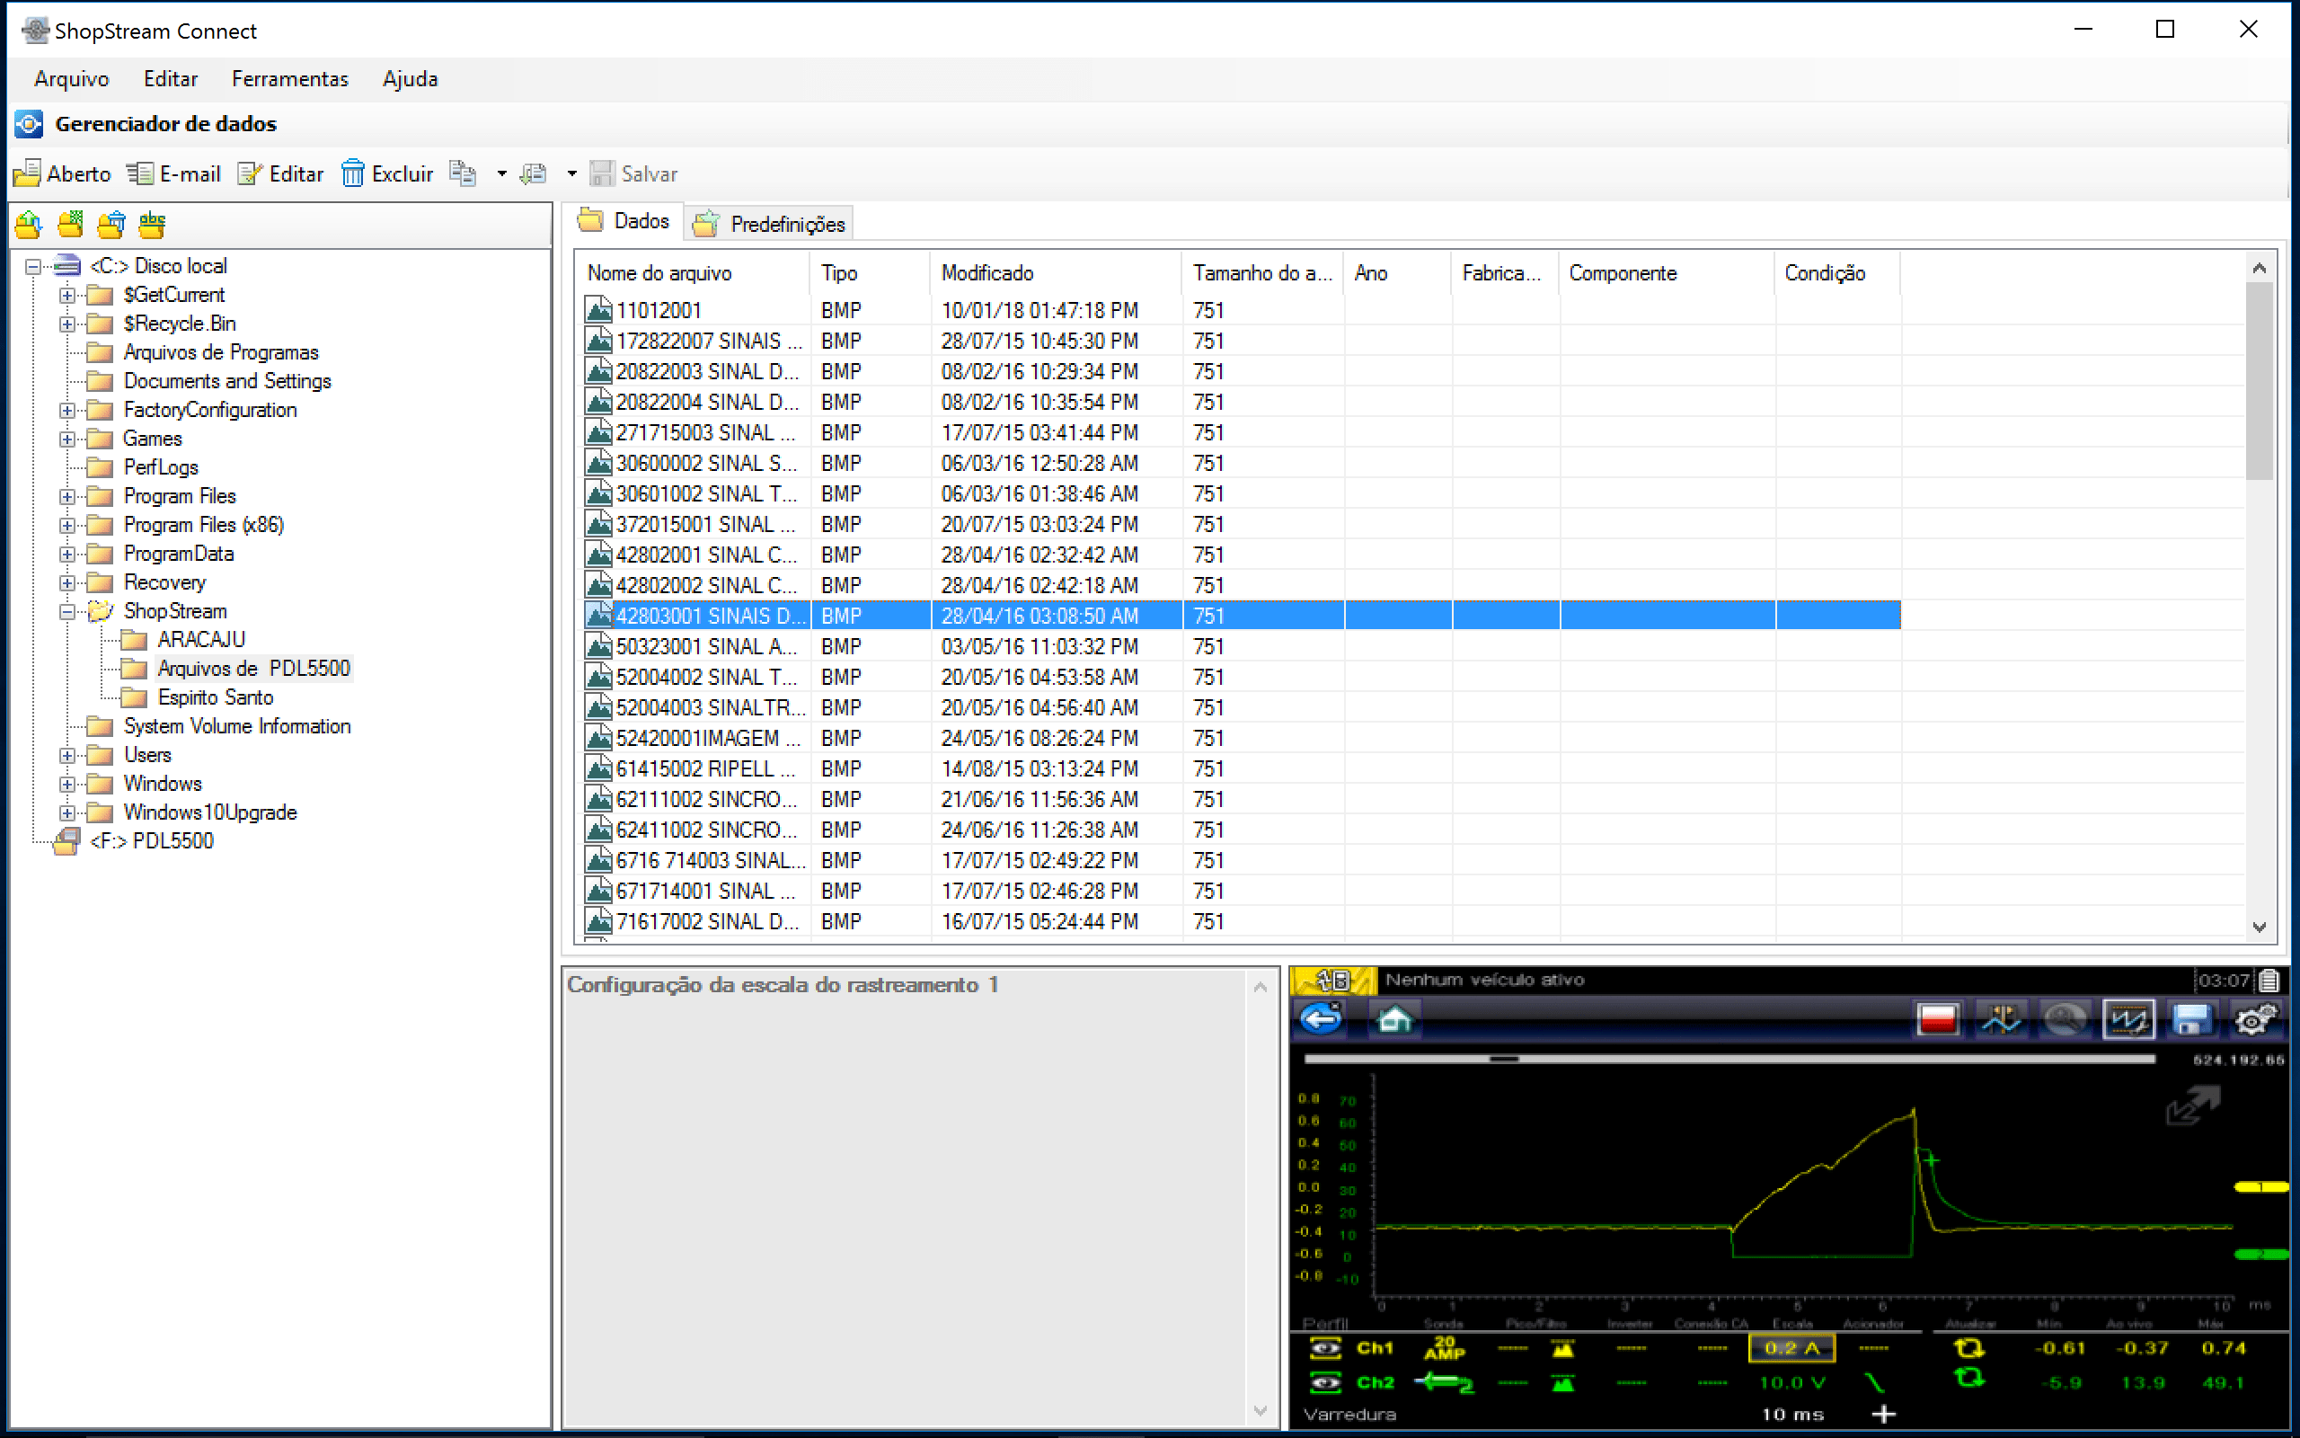Image resolution: width=2300 pixels, height=1438 pixels.
Task: Switch to the Predefinições tab
Action: click(769, 225)
